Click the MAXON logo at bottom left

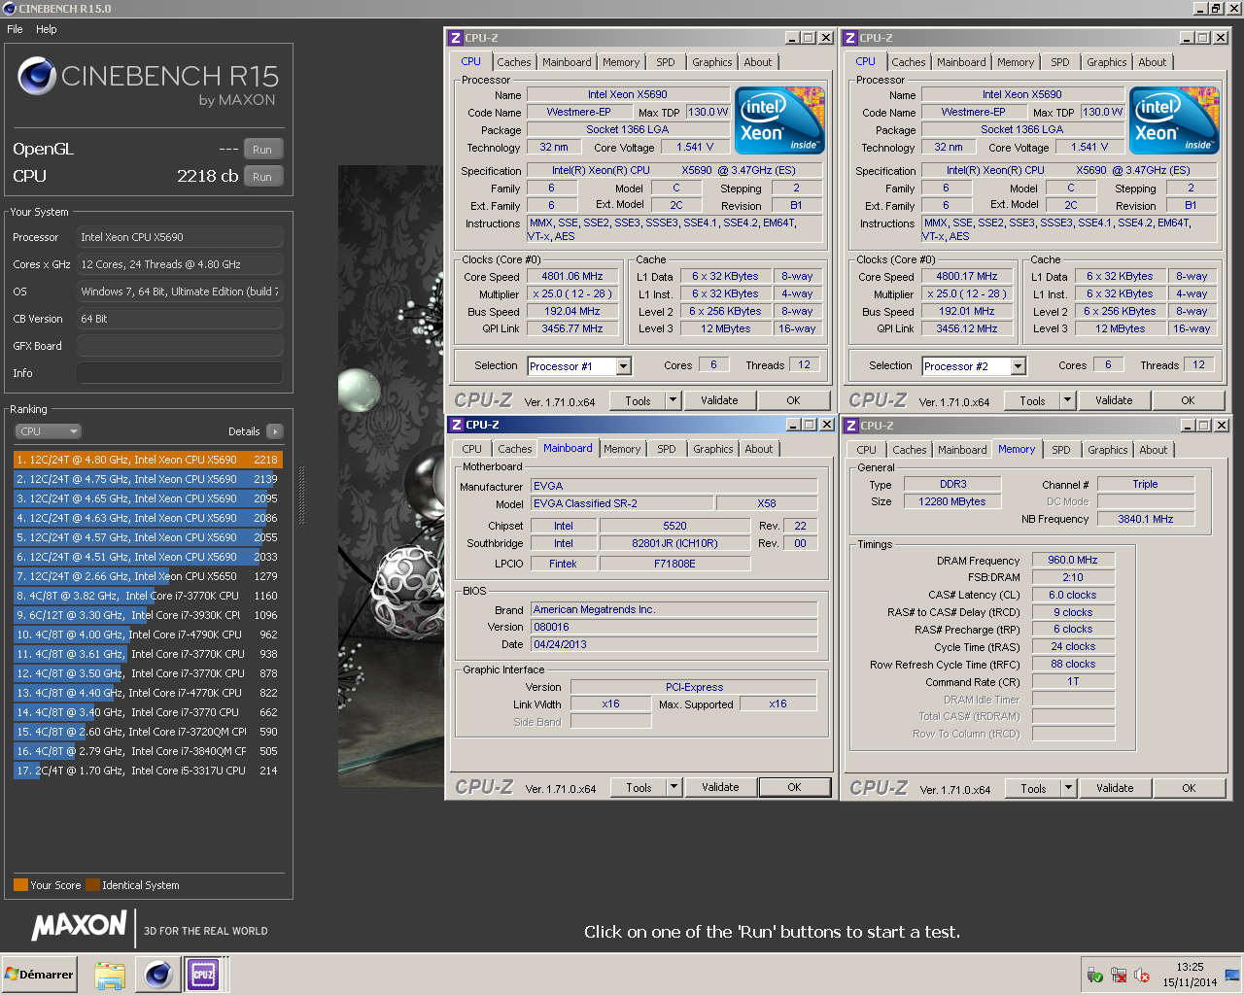pos(79,925)
